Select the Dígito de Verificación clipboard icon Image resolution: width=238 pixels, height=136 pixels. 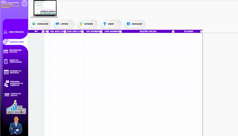point(6,61)
